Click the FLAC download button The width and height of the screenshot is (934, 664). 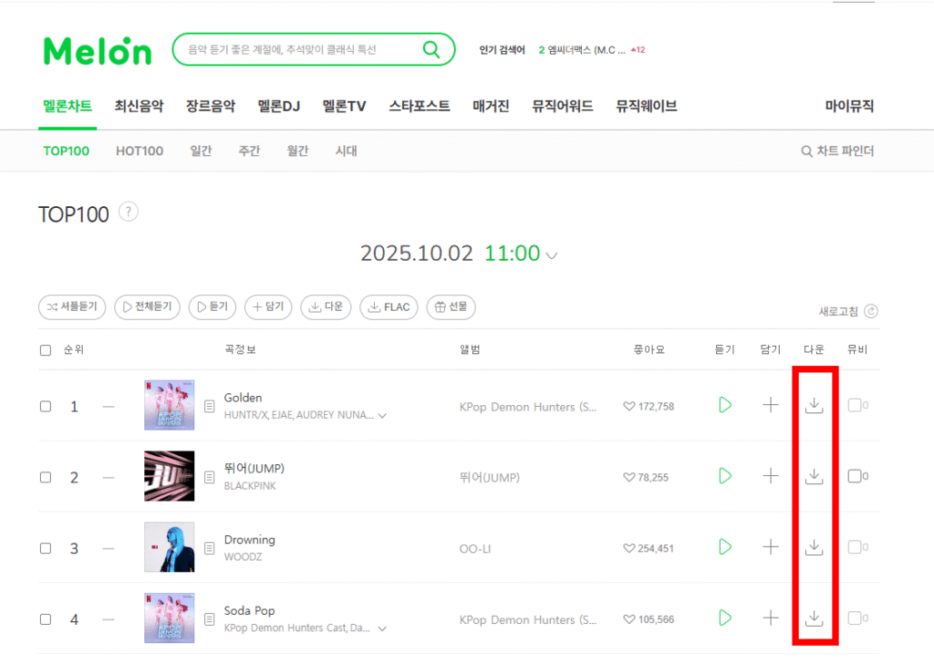[389, 307]
